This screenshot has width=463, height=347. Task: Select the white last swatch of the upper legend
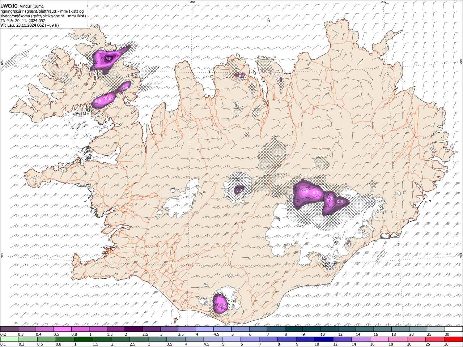[454, 329]
